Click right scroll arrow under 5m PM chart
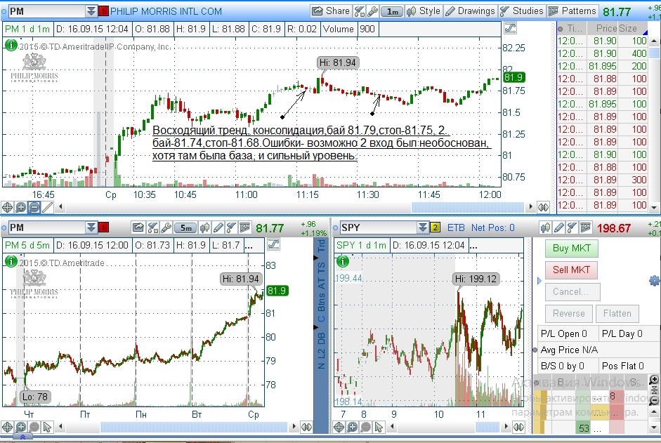The height and width of the screenshot is (443, 661). pyautogui.click(x=294, y=427)
